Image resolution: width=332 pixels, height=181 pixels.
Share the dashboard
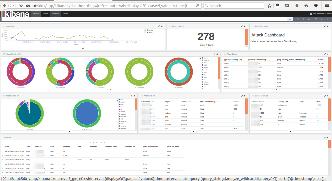pyautogui.click(x=316, y=19)
